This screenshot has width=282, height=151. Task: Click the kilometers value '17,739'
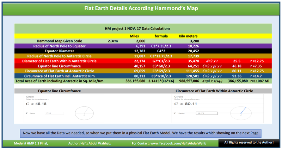pyautogui.click(x=194, y=56)
